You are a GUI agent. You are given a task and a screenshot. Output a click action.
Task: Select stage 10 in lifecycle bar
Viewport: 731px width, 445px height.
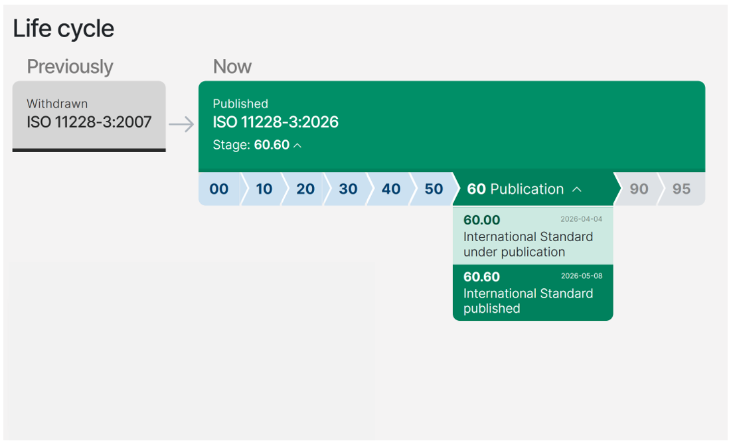pyautogui.click(x=264, y=189)
